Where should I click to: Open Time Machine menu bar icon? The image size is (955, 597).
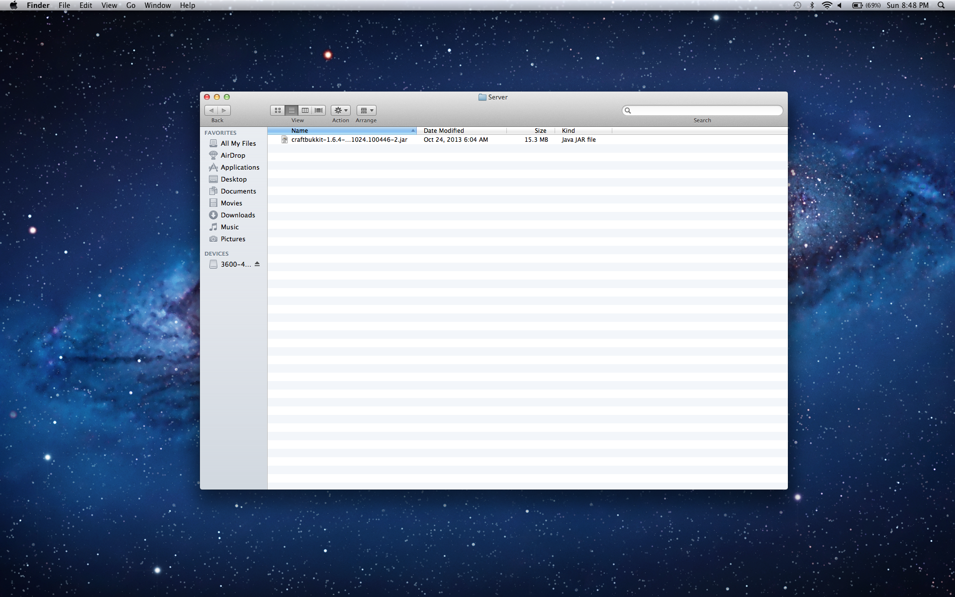click(797, 5)
